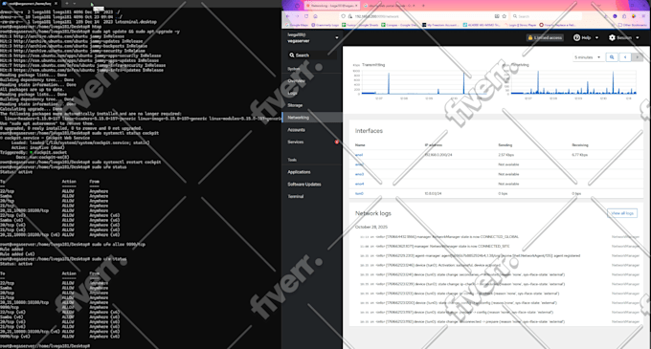Open the browser hamburger menu

[644, 16]
